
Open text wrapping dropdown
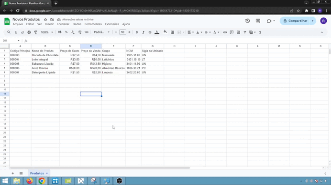click(208, 32)
